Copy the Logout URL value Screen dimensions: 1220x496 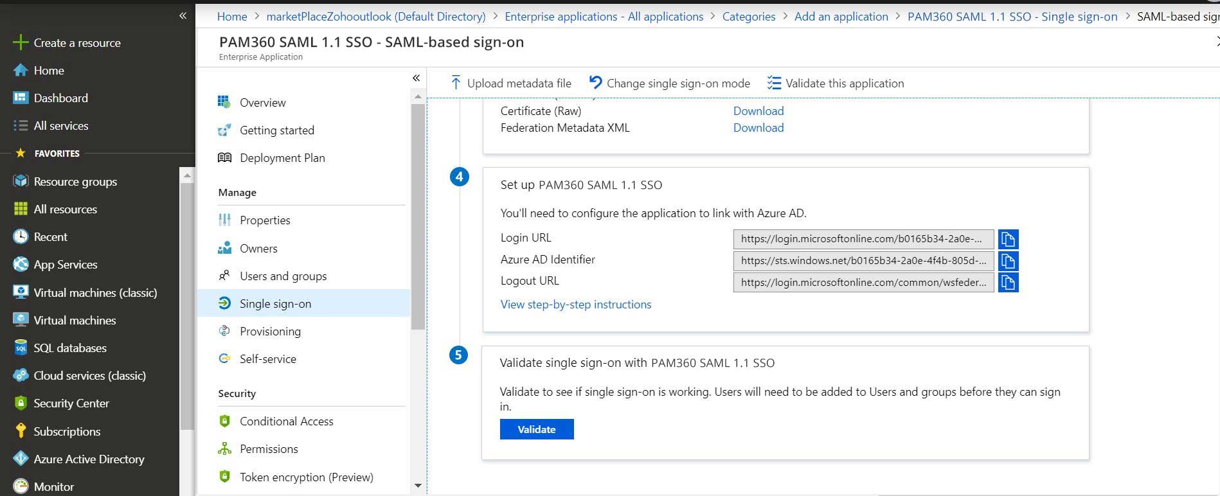(1007, 282)
